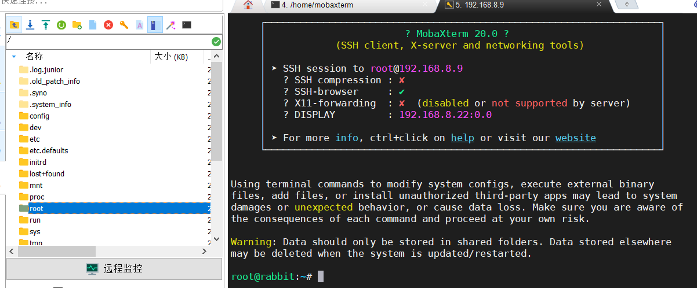697x288 pixels.
Task: Click the new file icon
Action: tap(92, 25)
